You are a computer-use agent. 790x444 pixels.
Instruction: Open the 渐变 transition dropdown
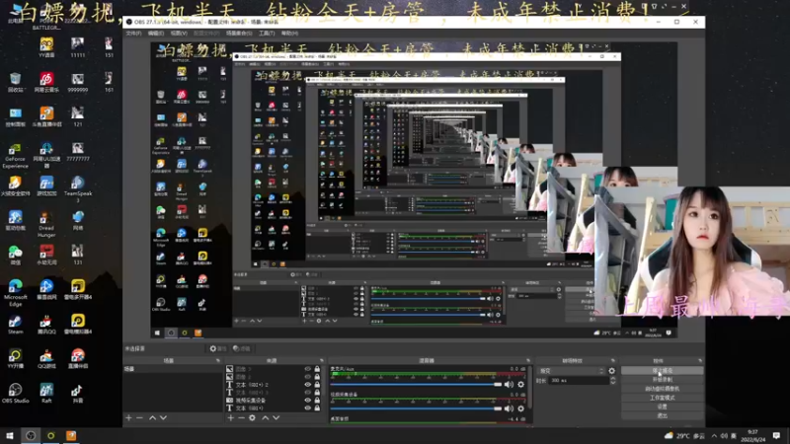coord(571,371)
